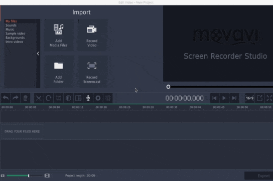Image resolution: width=273 pixels, height=181 pixels.
Task: Skip to previous frame
Action: coord(214,98)
